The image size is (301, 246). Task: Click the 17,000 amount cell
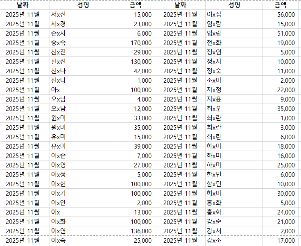[x=285, y=240]
